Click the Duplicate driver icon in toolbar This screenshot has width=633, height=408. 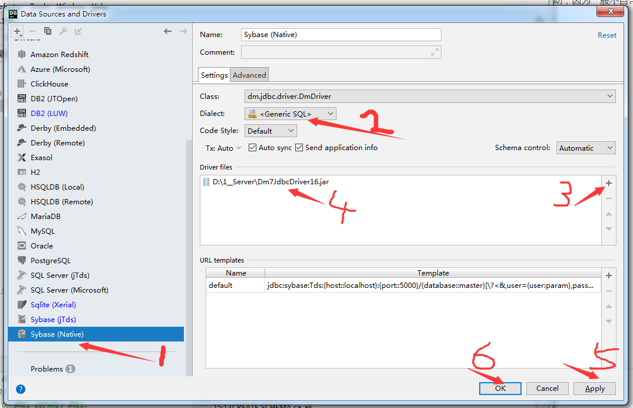click(x=48, y=31)
